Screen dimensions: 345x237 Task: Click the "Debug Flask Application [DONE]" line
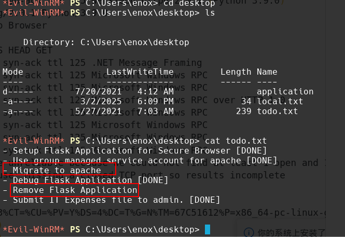86,180
